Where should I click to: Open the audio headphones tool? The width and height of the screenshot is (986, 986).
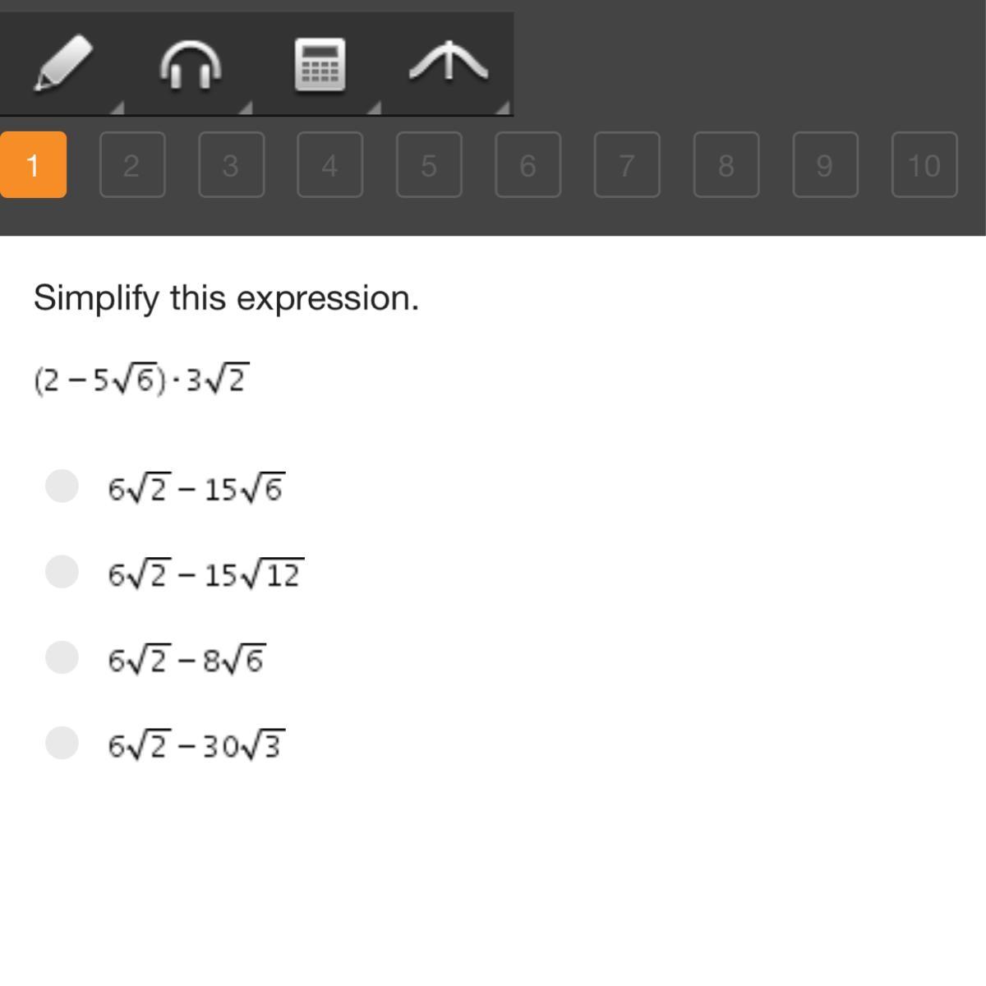(191, 64)
